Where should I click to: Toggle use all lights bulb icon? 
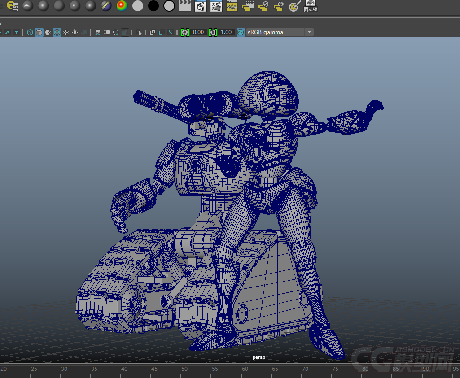pos(75,32)
